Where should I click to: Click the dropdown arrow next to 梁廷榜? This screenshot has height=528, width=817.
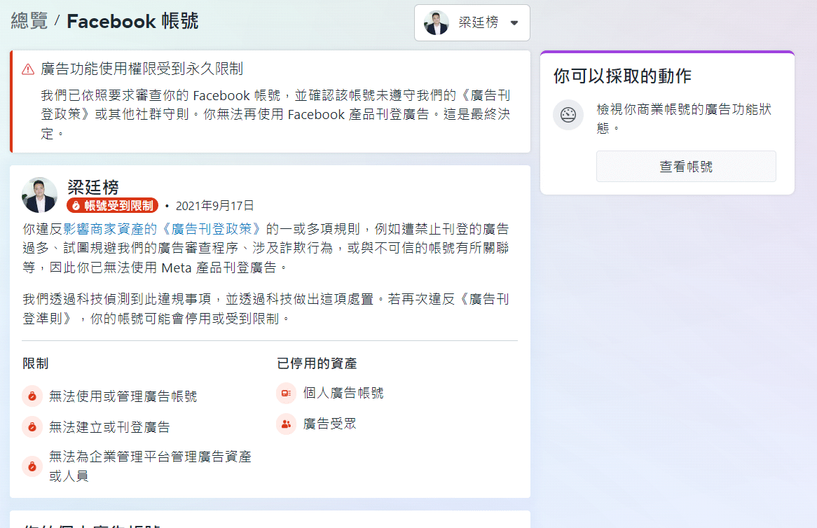pos(514,23)
